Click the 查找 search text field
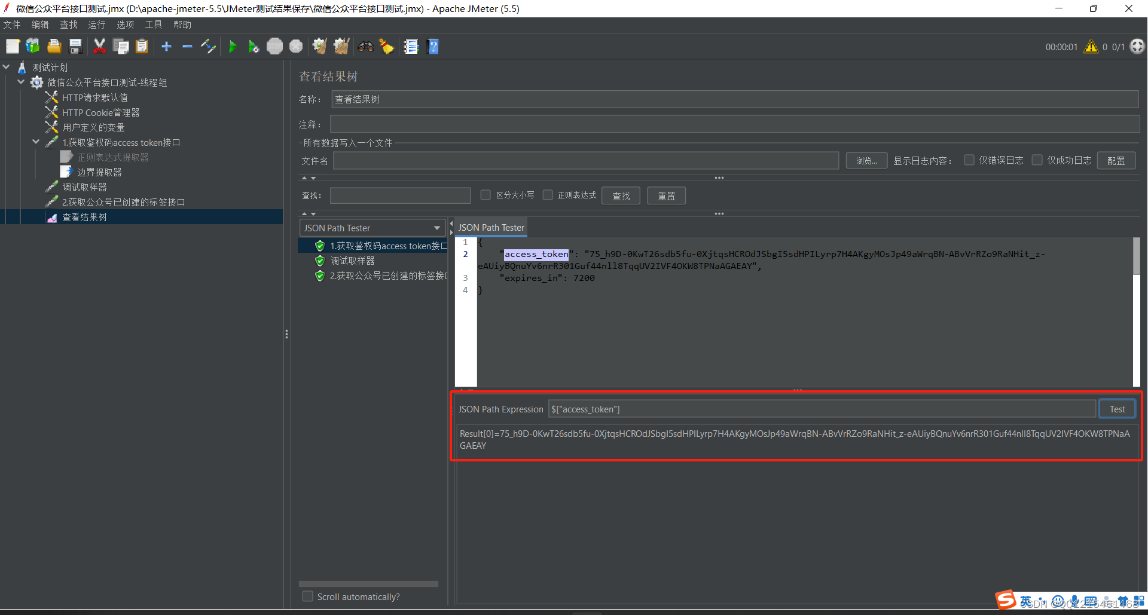 coord(400,195)
